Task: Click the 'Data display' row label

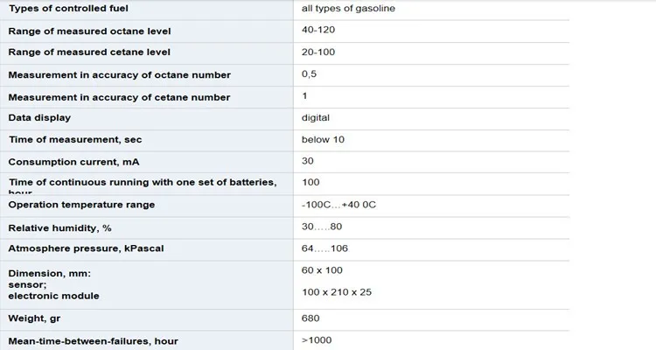Action: (39, 117)
